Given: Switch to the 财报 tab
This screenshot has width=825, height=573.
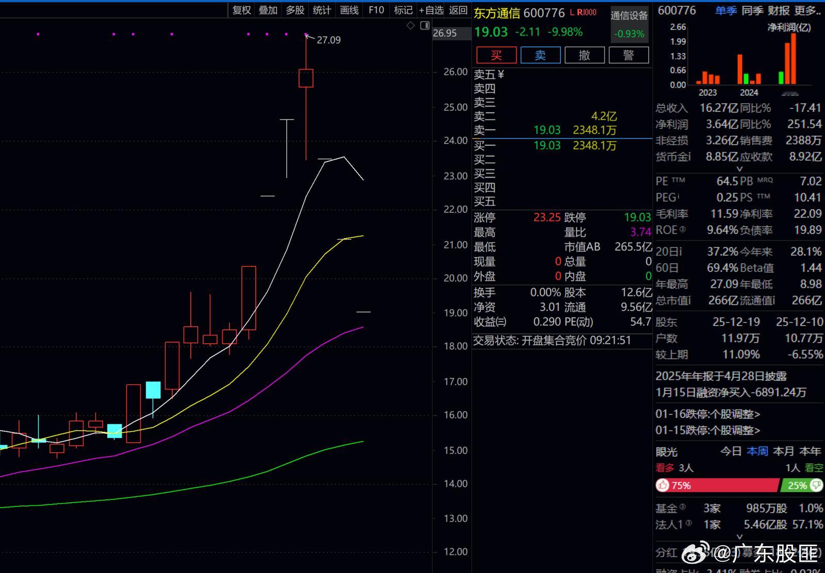Looking at the screenshot, I should 779,10.
